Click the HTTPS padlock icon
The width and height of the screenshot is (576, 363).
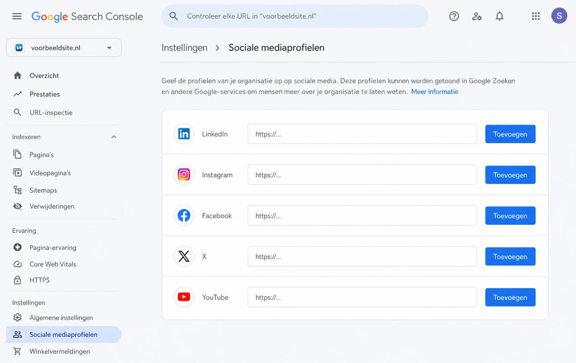coord(17,280)
